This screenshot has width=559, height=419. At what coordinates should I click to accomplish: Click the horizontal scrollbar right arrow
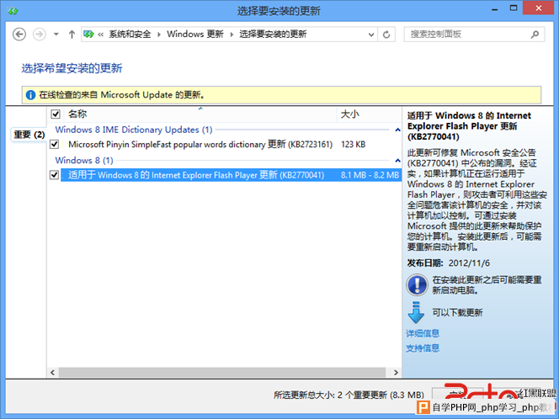[396, 373]
